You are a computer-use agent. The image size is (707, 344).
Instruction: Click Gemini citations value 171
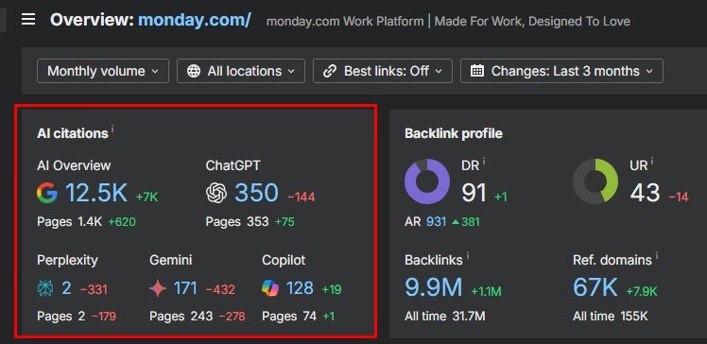pos(185,288)
